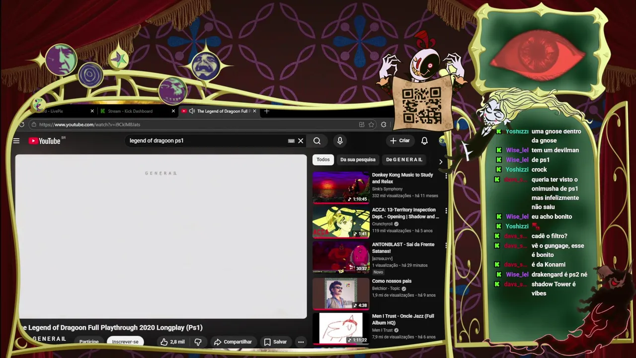Click the QR code on the overlay
The height and width of the screenshot is (358, 636).
(421, 105)
